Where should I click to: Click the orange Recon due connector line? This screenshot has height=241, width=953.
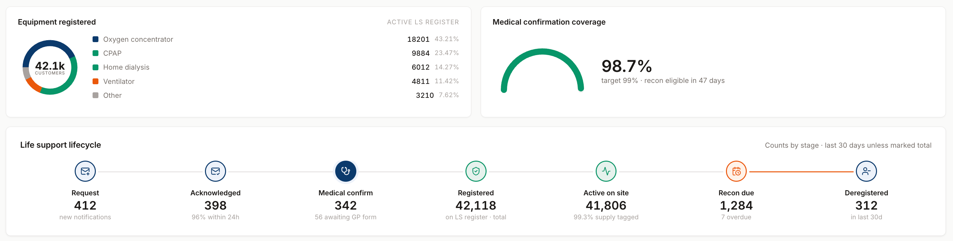pos(801,172)
